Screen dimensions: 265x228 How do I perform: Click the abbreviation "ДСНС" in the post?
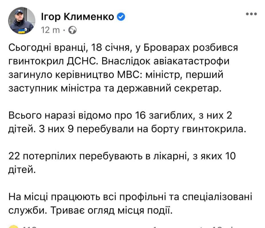tap(91, 61)
